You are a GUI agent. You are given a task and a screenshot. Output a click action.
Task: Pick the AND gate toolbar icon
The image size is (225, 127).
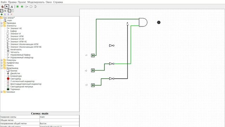click(x=31, y=7)
